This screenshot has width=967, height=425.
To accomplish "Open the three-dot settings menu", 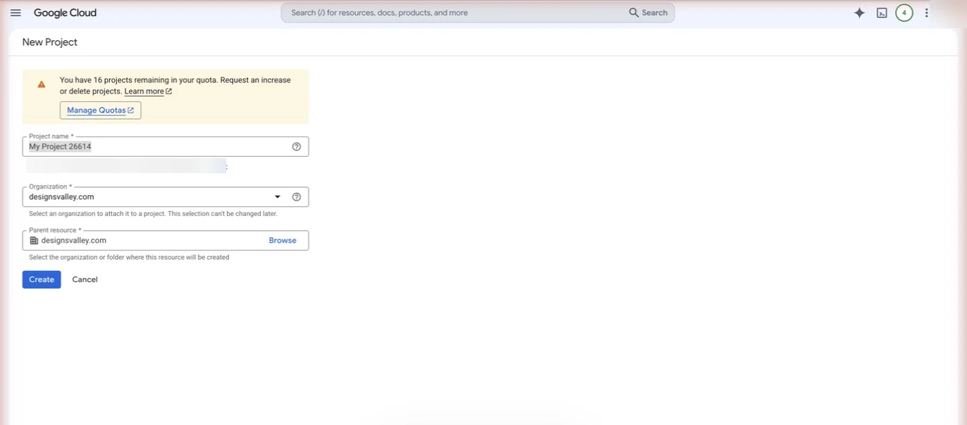I will (927, 13).
